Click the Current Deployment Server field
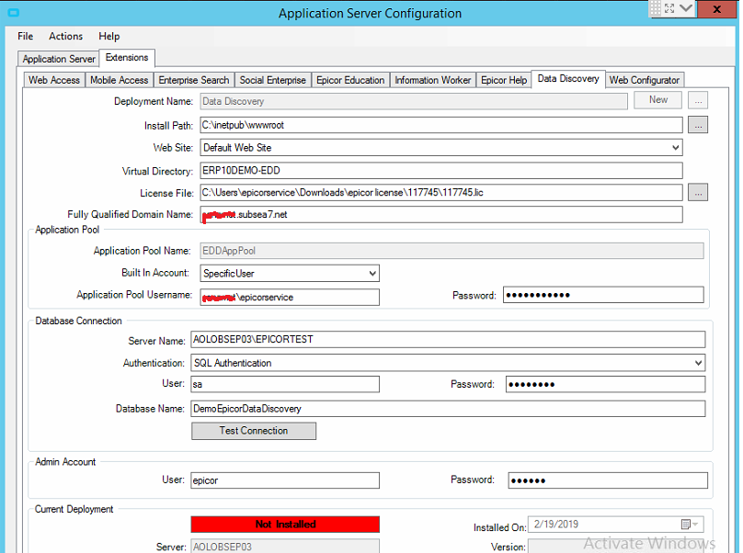Screen dimensions: 743x553 [x=285, y=546]
